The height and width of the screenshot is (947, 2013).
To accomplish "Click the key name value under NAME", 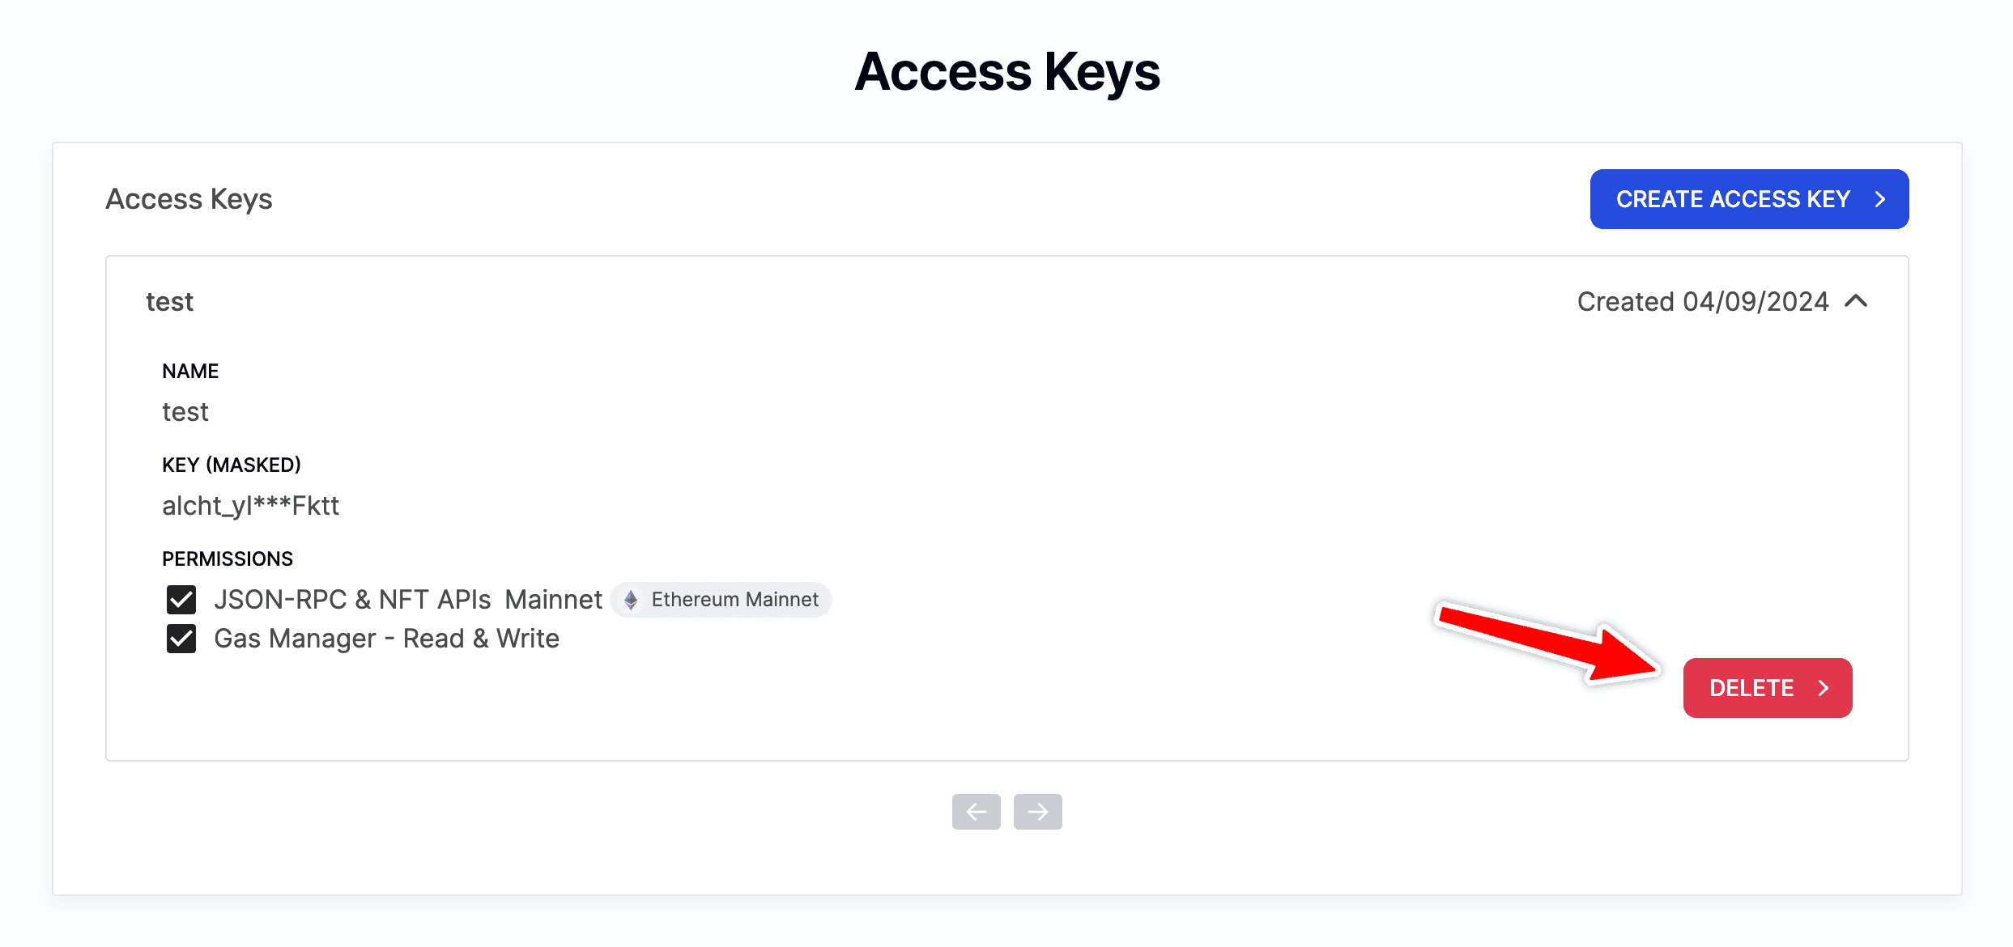I will (185, 412).
